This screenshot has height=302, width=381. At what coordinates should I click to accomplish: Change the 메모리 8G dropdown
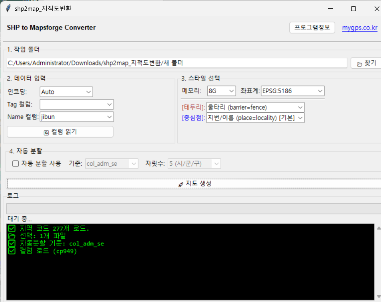coord(221,91)
